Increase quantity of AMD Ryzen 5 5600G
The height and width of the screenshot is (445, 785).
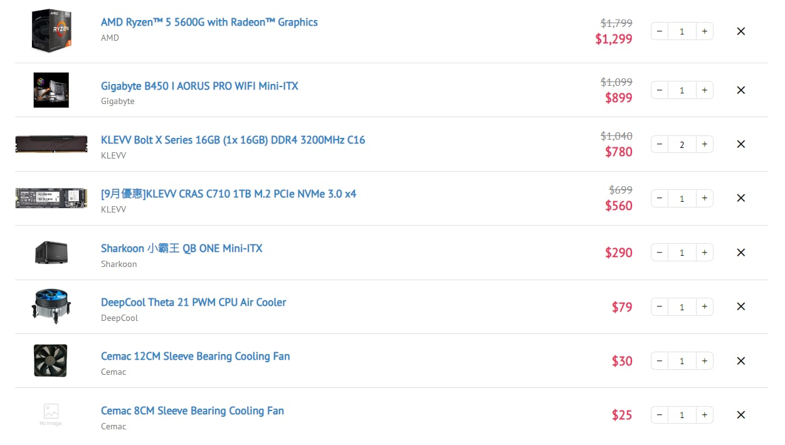(704, 31)
